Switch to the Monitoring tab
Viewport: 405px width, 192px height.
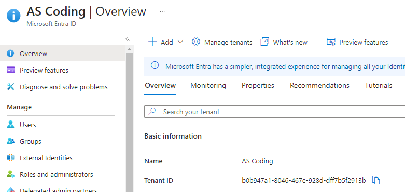tap(208, 85)
